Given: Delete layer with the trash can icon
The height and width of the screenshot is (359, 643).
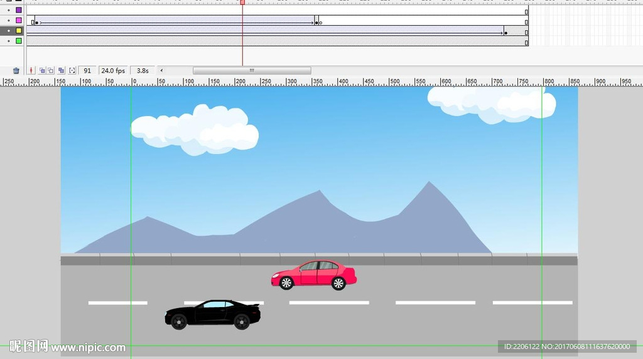Looking at the screenshot, I should [x=16, y=70].
